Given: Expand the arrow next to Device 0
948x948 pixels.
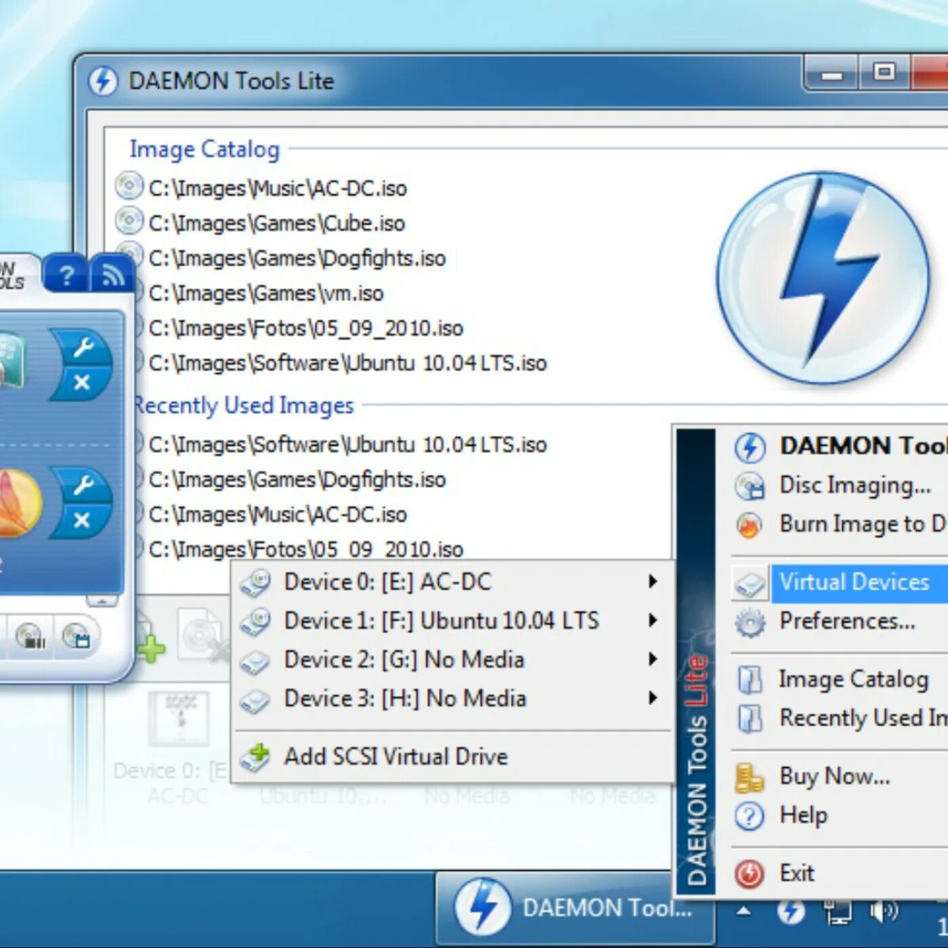Looking at the screenshot, I should [653, 581].
